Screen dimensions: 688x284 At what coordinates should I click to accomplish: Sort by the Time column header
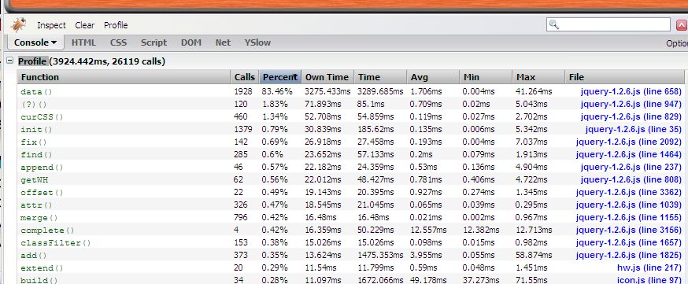pos(380,77)
